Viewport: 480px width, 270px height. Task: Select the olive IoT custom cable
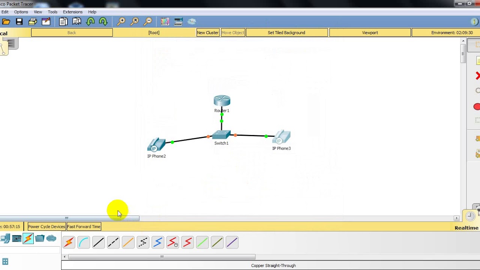click(x=217, y=243)
